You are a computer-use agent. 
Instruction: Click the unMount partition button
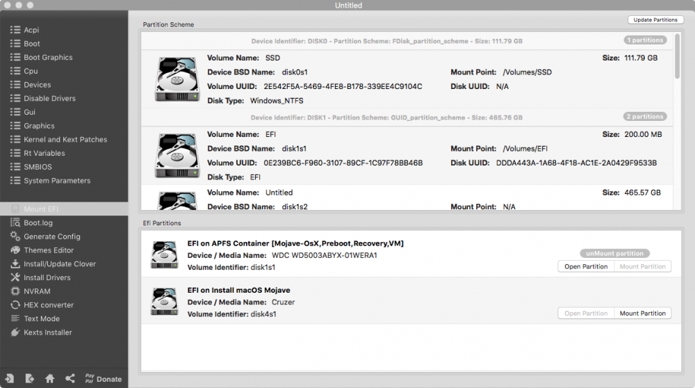pyautogui.click(x=615, y=253)
